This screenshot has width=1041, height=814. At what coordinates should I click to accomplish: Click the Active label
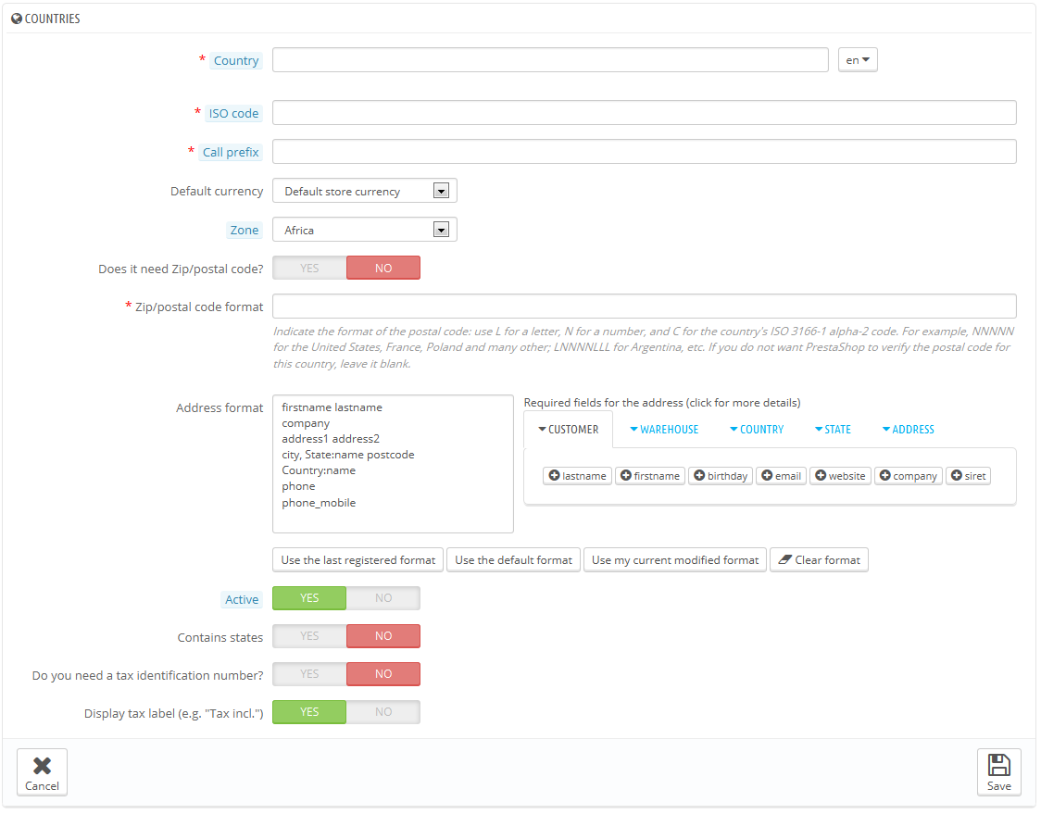coord(242,599)
